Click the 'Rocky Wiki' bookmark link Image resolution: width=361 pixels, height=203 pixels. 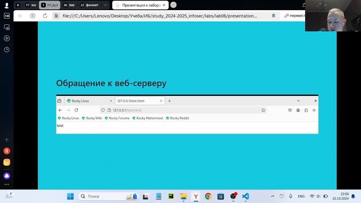(92, 118)
